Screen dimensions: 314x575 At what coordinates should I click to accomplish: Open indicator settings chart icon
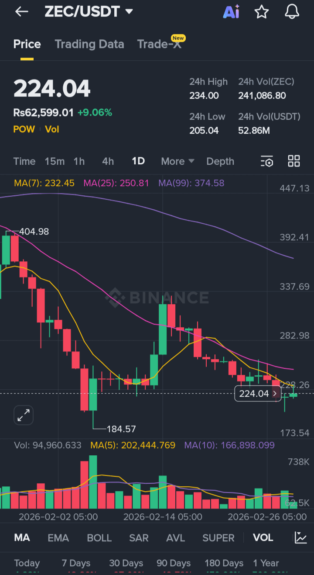tap(301, 537)
